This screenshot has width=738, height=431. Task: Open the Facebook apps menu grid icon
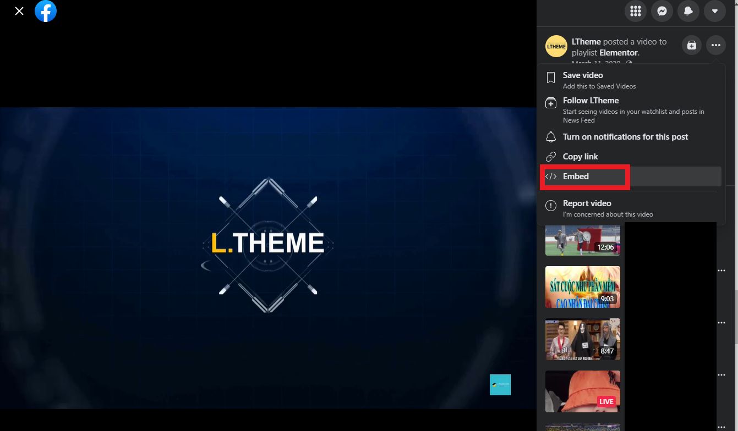pos(636,11)
